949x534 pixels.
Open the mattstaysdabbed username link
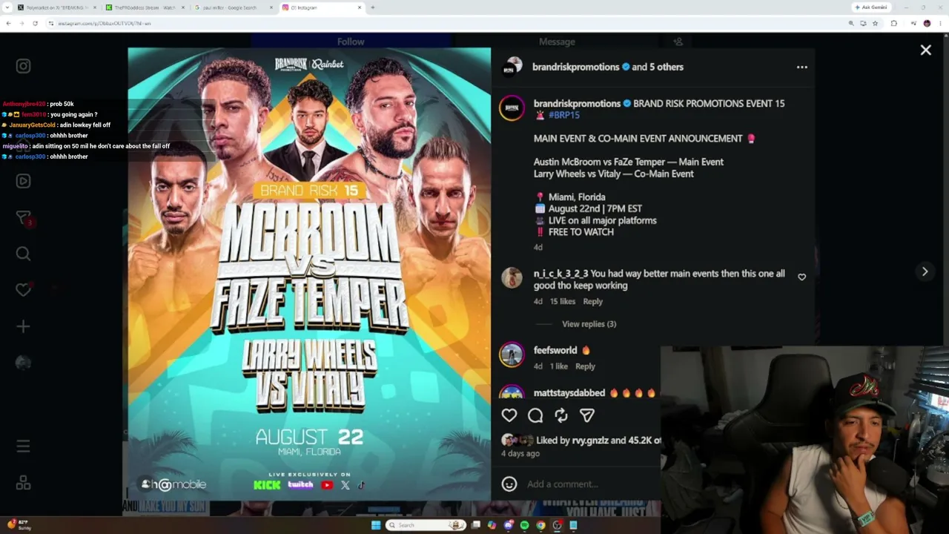tap(569, 393)
